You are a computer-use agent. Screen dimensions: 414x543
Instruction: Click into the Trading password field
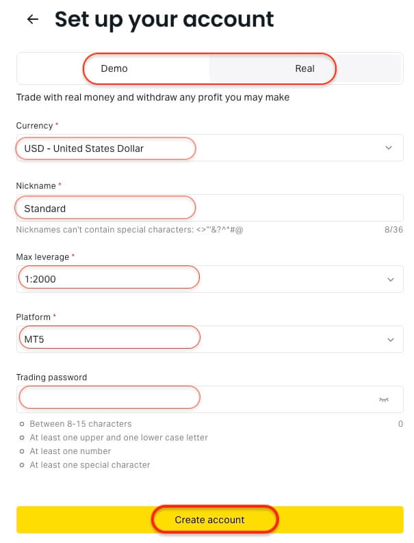point(192,399)
